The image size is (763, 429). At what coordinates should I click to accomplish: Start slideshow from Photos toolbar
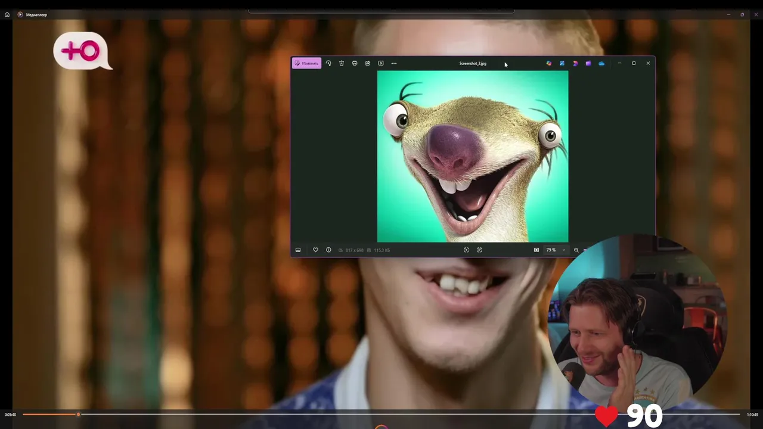pyautogui.click(x=381, y=63)
